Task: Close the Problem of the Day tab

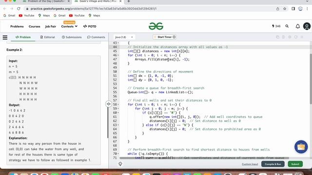Action: pos(69,1)
